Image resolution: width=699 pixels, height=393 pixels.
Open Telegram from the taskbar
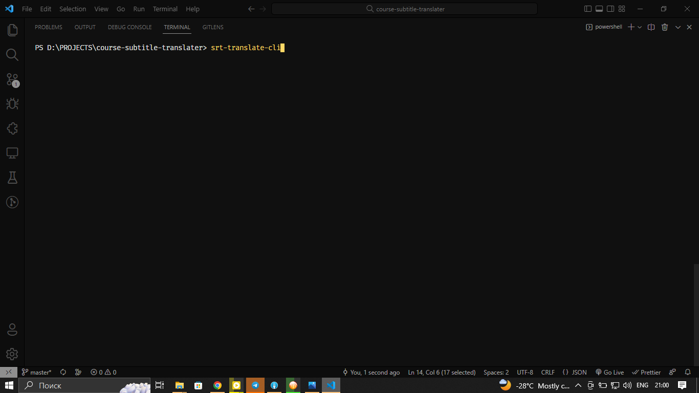click(255, 385)
